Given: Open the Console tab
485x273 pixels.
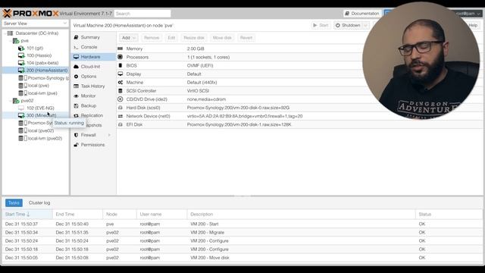Looking at the screenshot, I should point(93,47).
